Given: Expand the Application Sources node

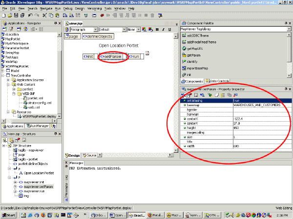Looking at the screenshot, I should tap(8, 80).
